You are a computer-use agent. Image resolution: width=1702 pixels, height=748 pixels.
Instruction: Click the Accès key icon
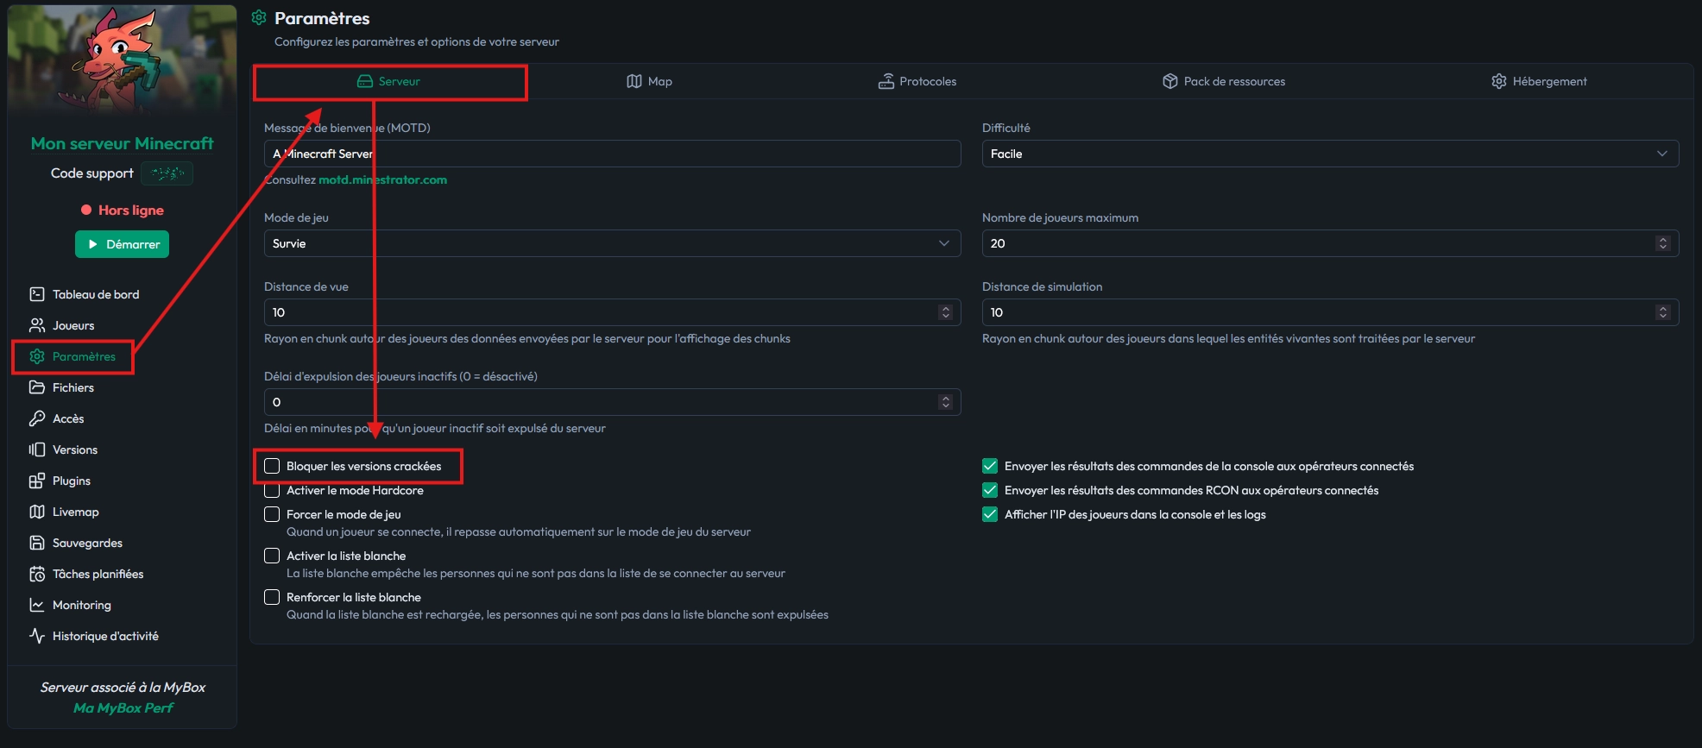[37, 418]
